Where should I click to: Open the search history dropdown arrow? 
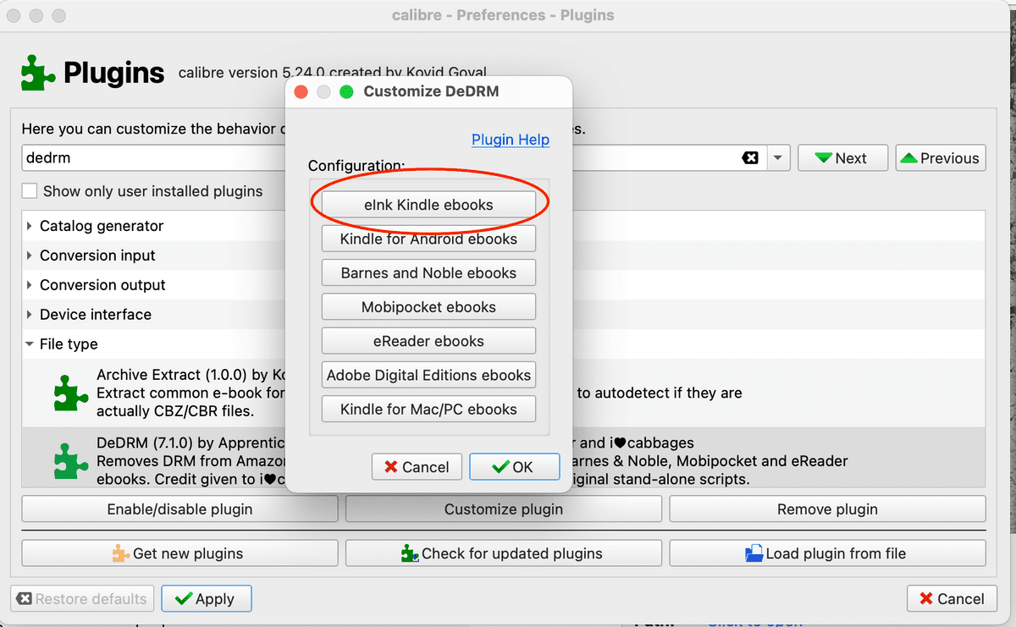[x=778, y=158]
